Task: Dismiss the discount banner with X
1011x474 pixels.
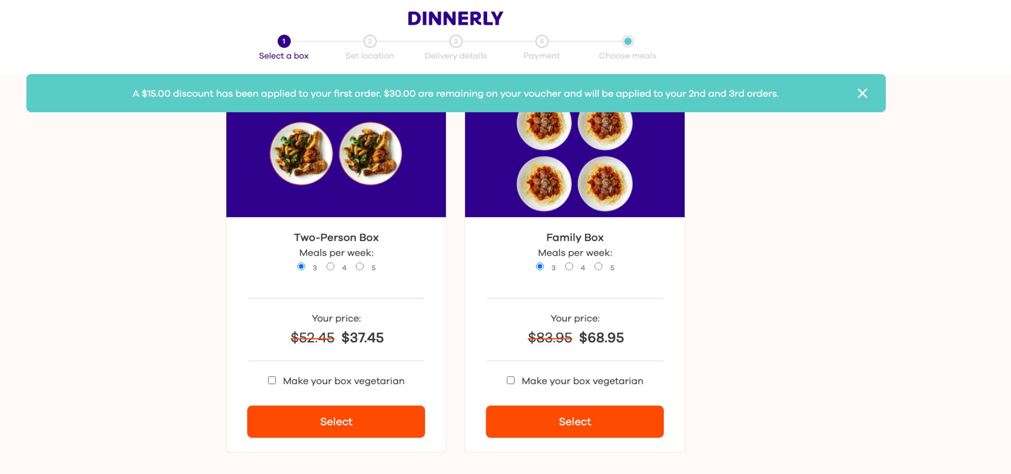Action: (862, 93)
